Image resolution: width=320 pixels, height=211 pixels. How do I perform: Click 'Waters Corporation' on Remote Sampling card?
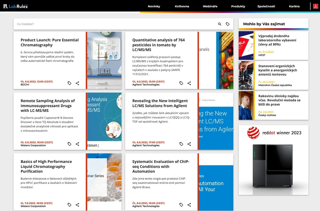[x=33, y=145]
